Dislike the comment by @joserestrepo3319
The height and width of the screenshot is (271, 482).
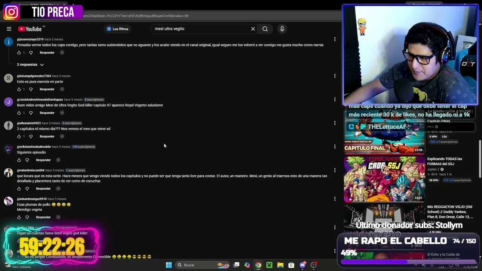(x=31, y=53)
